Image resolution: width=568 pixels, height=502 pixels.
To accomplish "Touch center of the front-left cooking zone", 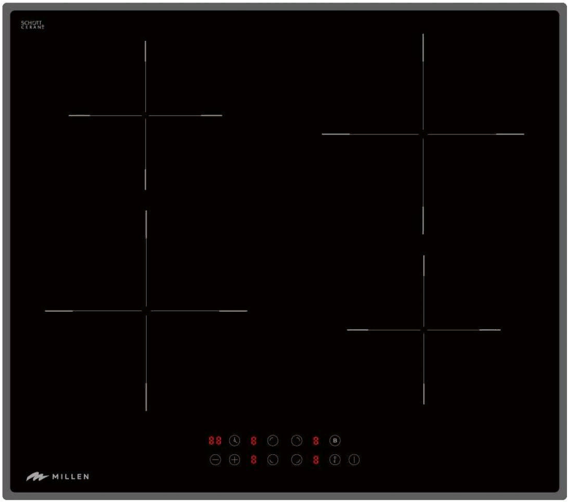I will click(146, 311).
